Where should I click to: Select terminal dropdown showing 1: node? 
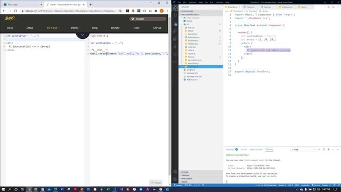pos(303,149)
